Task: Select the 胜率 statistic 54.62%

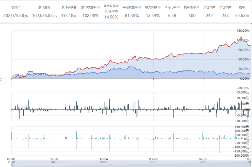Action: (242, 16)
